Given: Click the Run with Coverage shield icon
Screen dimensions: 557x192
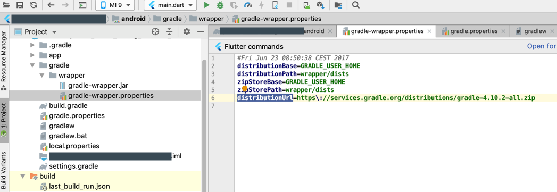Looking at the screenshot, I should [234, 5].
